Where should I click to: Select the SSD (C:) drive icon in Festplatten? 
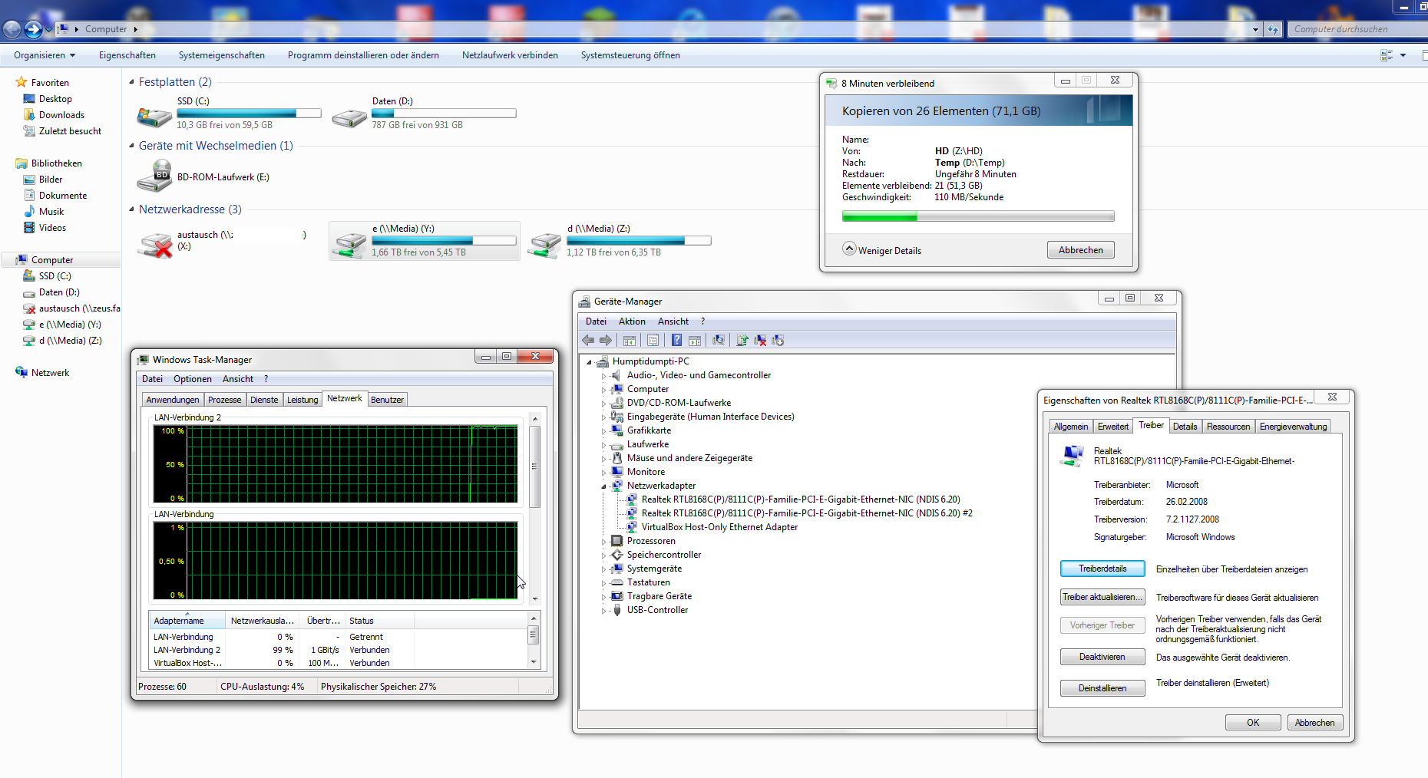coord(154,116)
